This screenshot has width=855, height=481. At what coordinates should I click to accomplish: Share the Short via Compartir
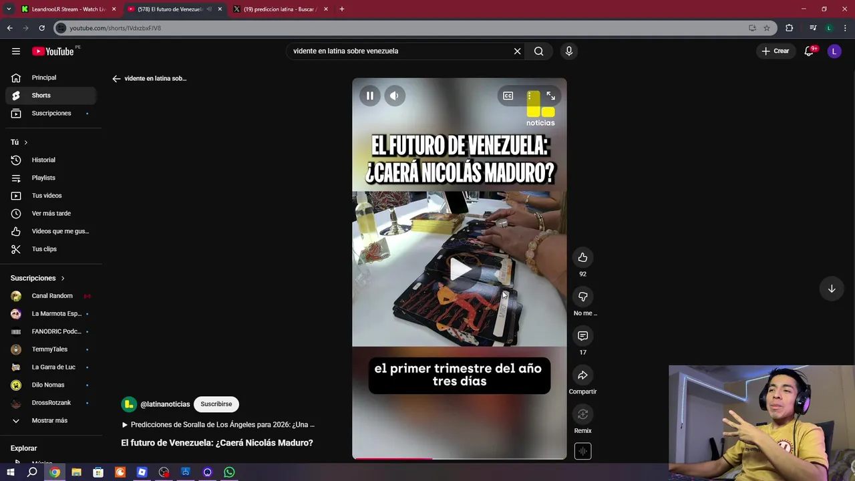[582, 375]
